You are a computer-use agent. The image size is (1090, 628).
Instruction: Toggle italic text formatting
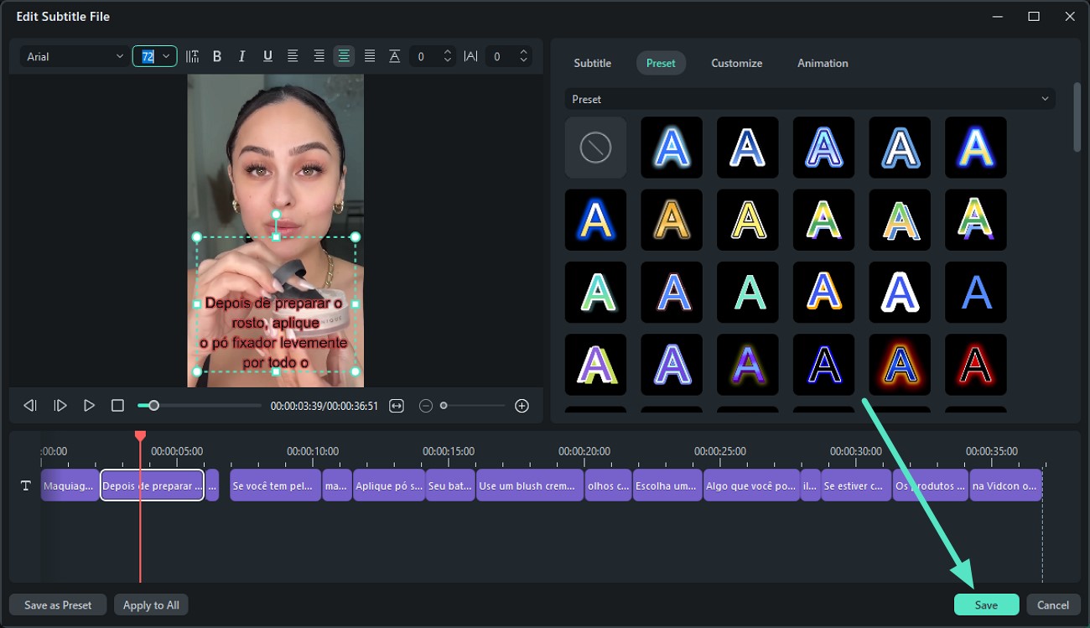coord(242,56)
